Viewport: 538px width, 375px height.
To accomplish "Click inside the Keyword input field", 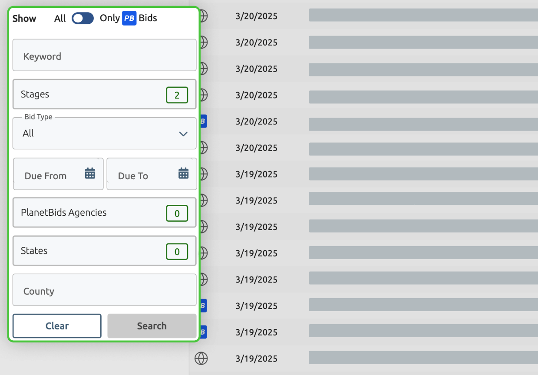I will pos(104,55).
